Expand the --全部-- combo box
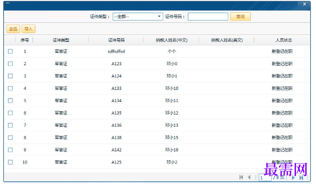The width and height of the screenshot is (316, 184). tap(137, 16)
